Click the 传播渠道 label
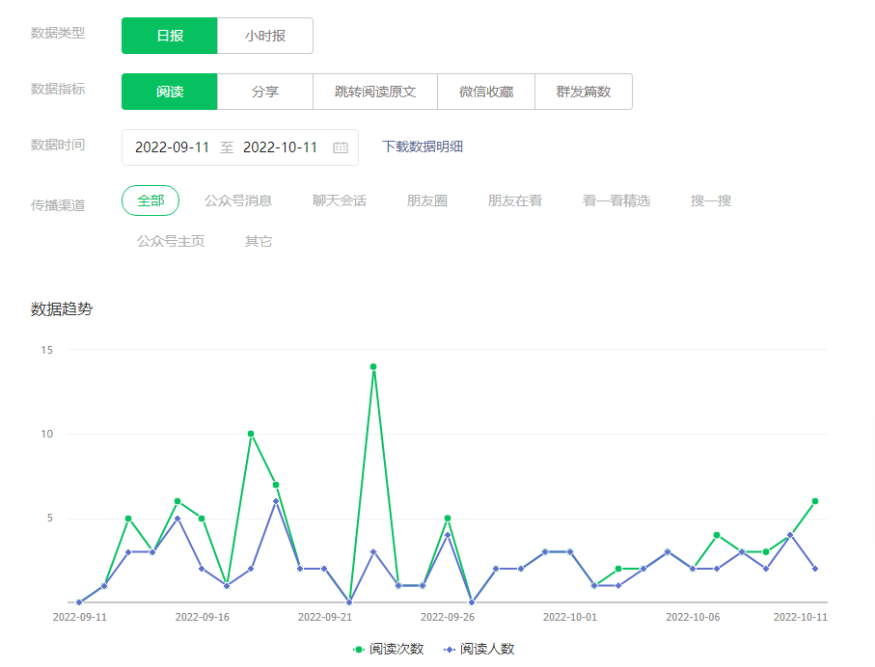 coord(58,205)
